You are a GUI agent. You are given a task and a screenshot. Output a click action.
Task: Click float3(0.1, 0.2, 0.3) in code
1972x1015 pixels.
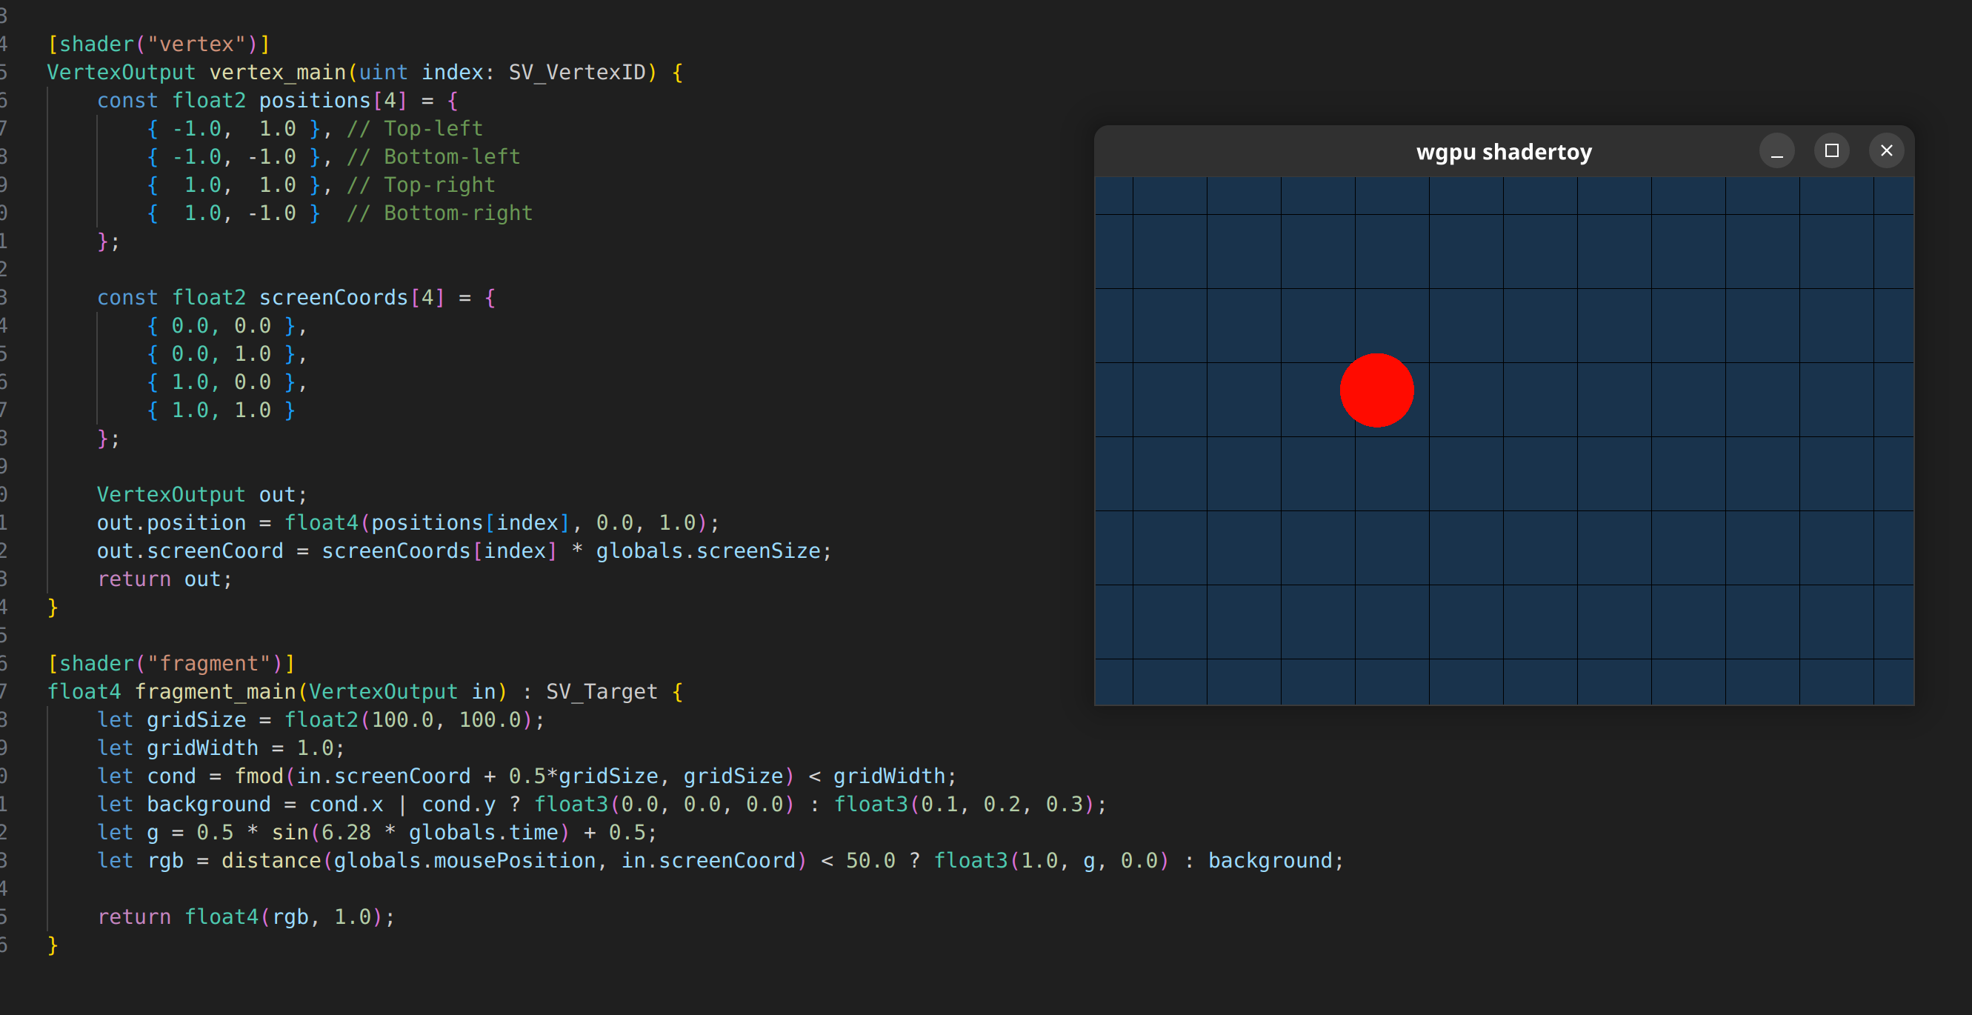pos(965,805)
